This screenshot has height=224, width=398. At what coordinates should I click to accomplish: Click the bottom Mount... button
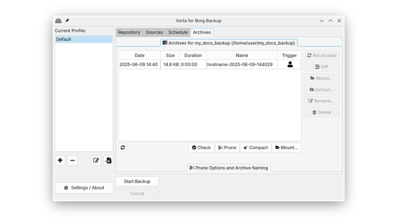286,148
